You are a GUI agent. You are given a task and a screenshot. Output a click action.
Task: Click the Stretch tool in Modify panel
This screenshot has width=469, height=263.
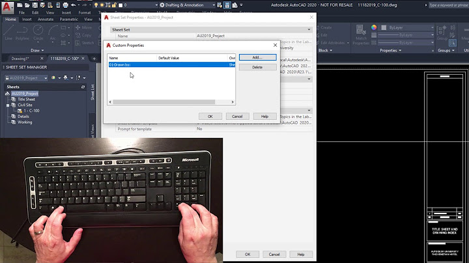(x=85, y=43)
